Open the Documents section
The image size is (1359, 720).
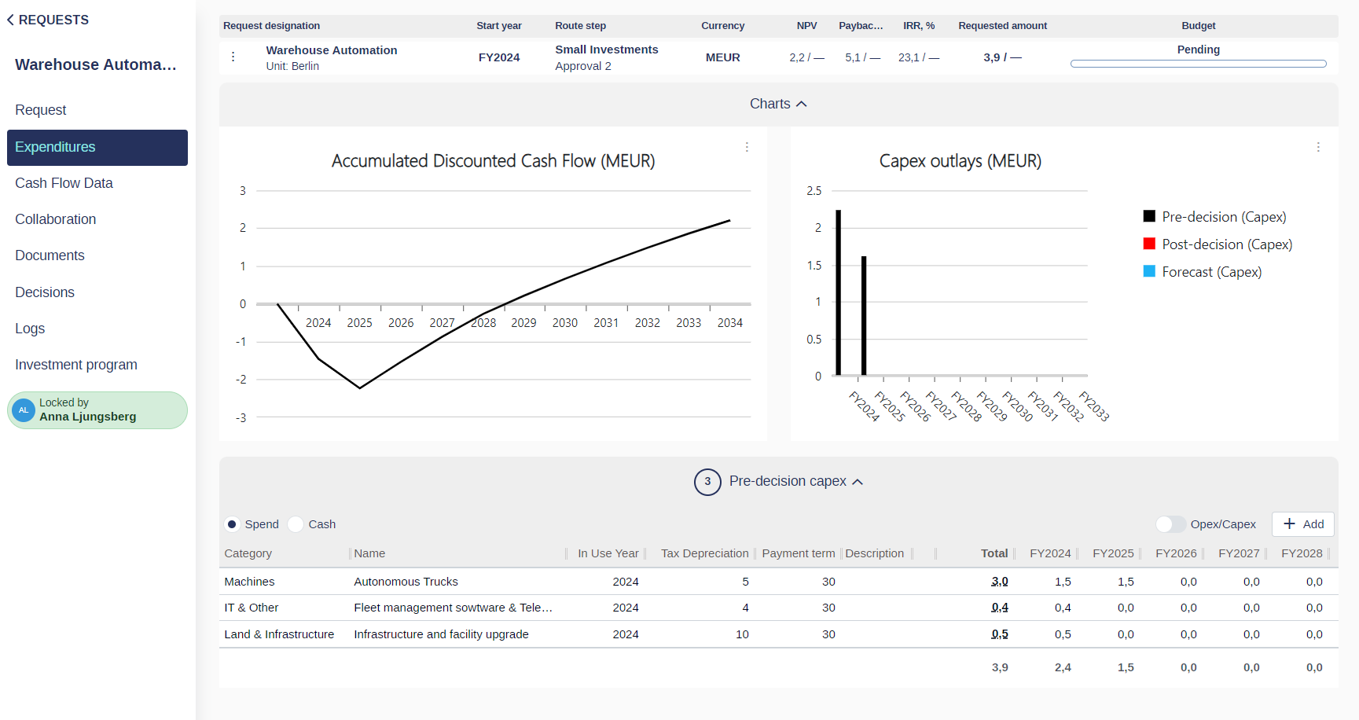click(x=50, y=255)
